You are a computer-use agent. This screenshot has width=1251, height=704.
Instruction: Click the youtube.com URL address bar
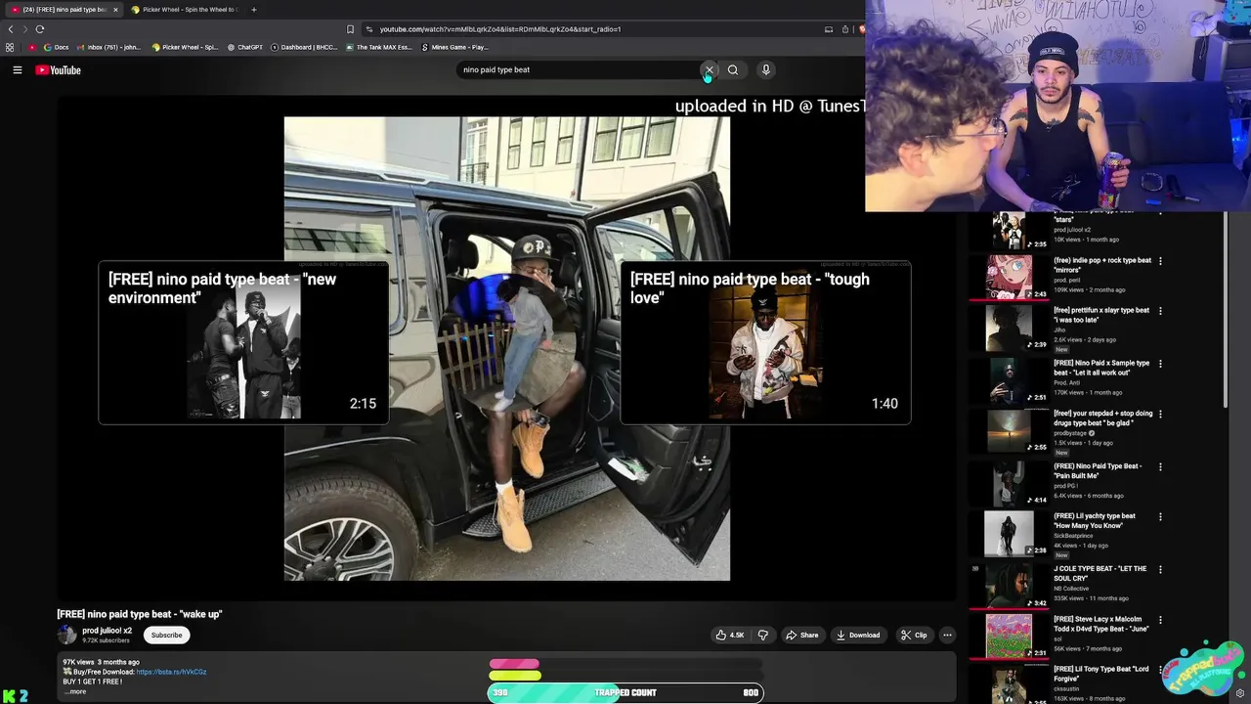tap(586, 29)
